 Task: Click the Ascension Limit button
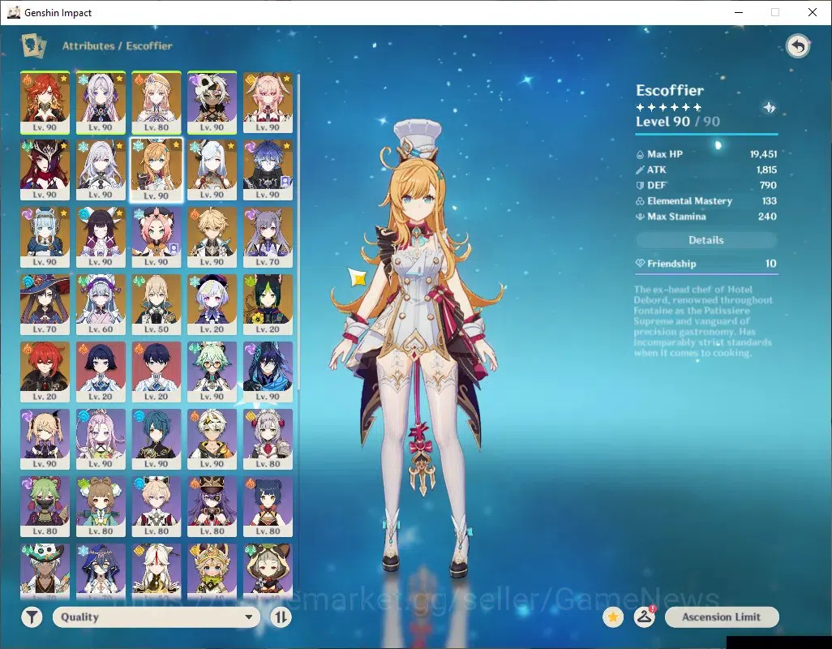(721, 617)
